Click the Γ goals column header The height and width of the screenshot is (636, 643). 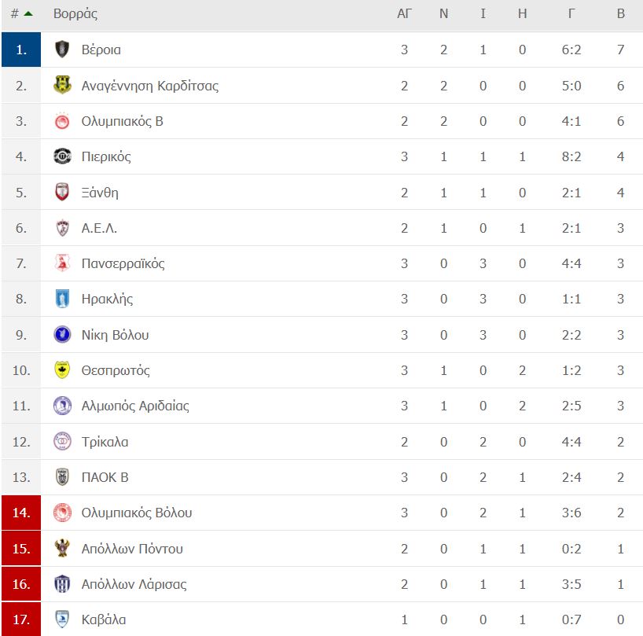pyautogui.click(x=571, y=13)
